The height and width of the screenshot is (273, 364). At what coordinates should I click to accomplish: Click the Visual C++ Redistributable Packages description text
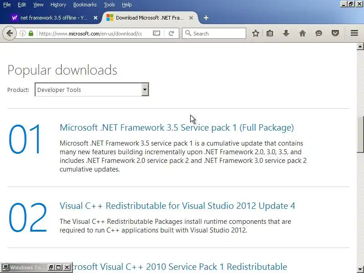point(175,226)
